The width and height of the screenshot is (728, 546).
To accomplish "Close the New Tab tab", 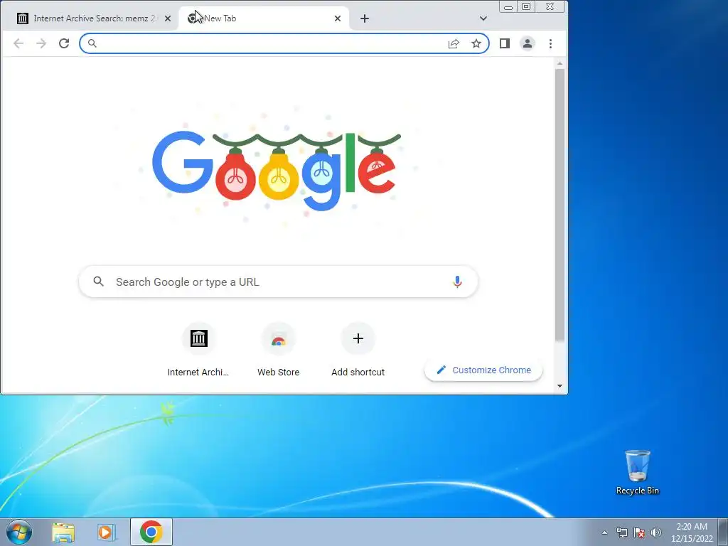I will coord(338,18).
